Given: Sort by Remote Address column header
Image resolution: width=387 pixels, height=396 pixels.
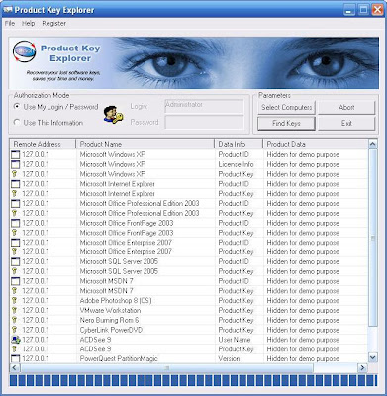Looking at the screenshot, I should tap(43, 144).
